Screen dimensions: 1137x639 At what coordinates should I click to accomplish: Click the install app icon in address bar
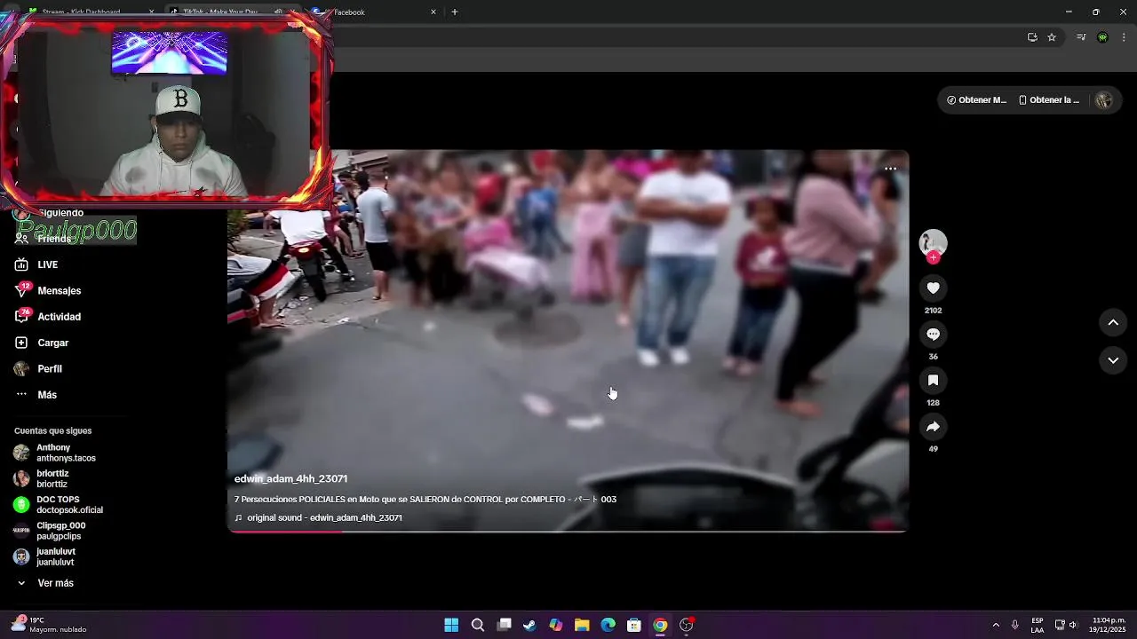[1032, 37]
